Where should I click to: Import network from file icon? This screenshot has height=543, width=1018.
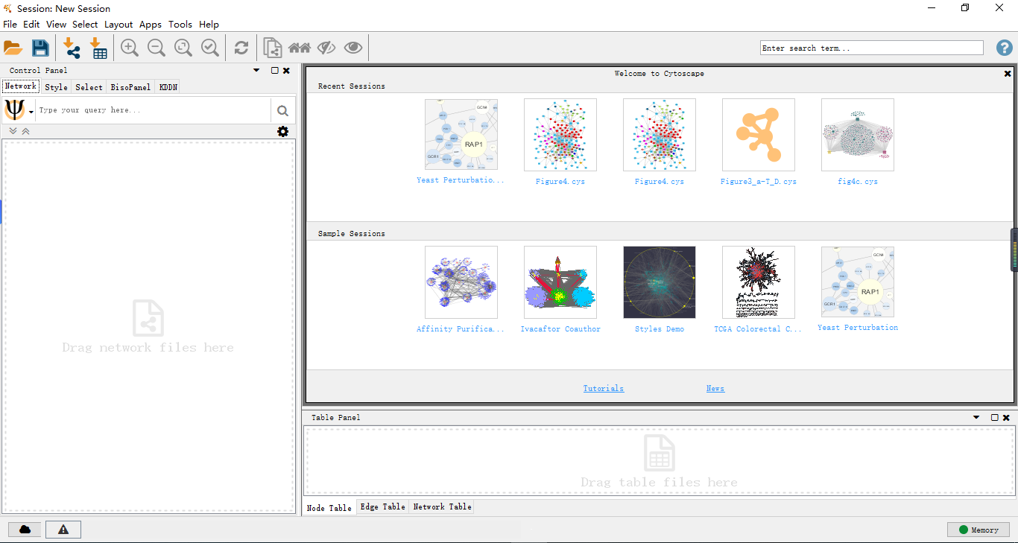coord(72,48)
